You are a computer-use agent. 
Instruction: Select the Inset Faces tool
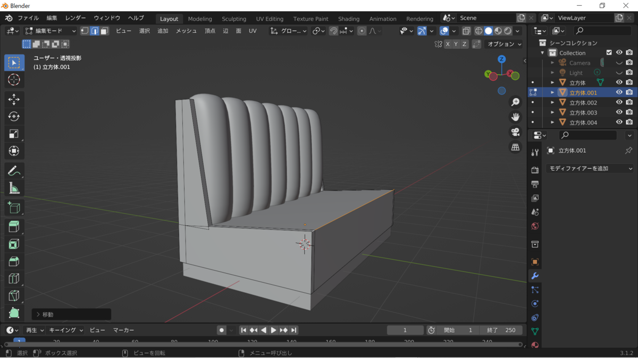point(14,244)
